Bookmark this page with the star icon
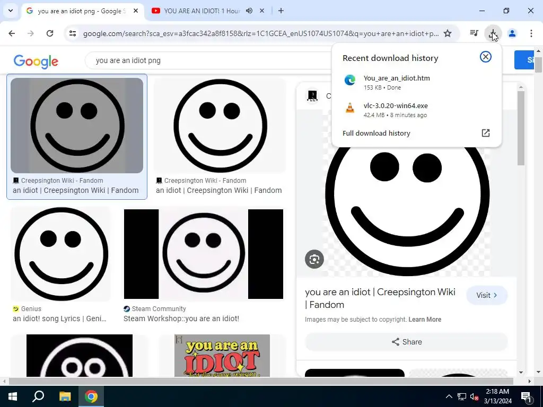This screenshot has height=407, width=543. tap(448, 33)
